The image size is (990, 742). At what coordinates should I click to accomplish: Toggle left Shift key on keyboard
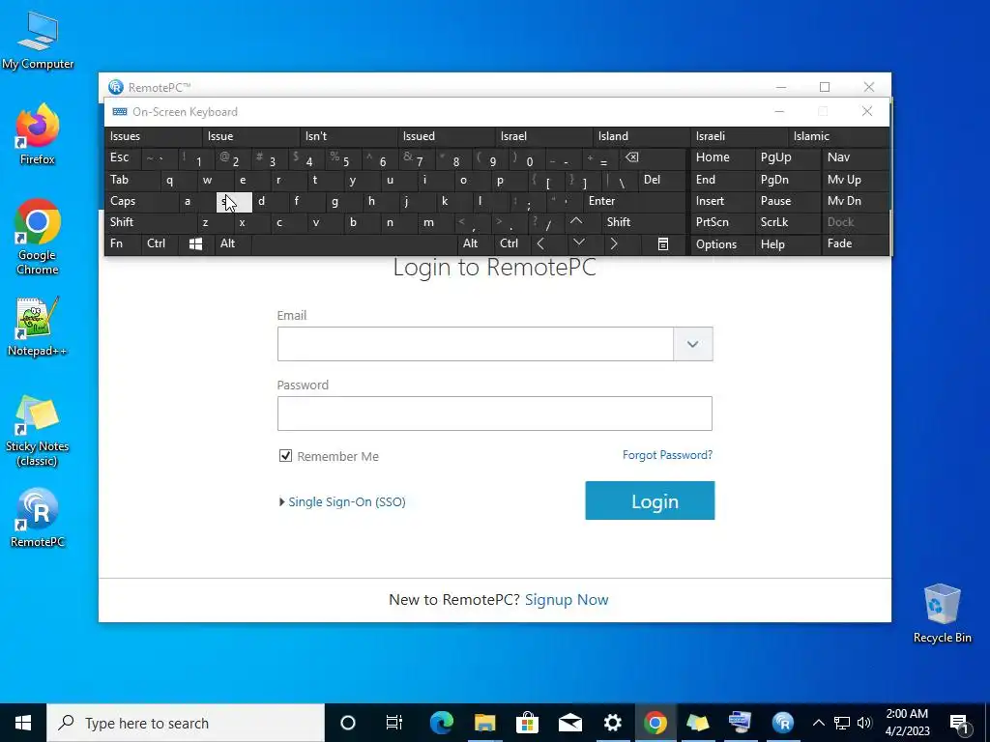coord(151,222)
